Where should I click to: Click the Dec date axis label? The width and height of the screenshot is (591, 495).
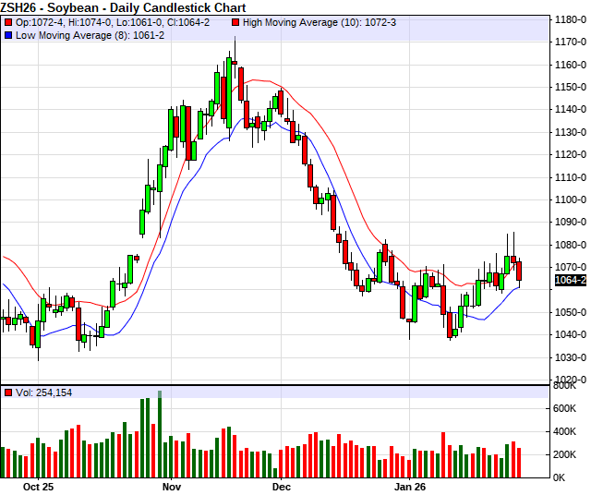[281, 485]
